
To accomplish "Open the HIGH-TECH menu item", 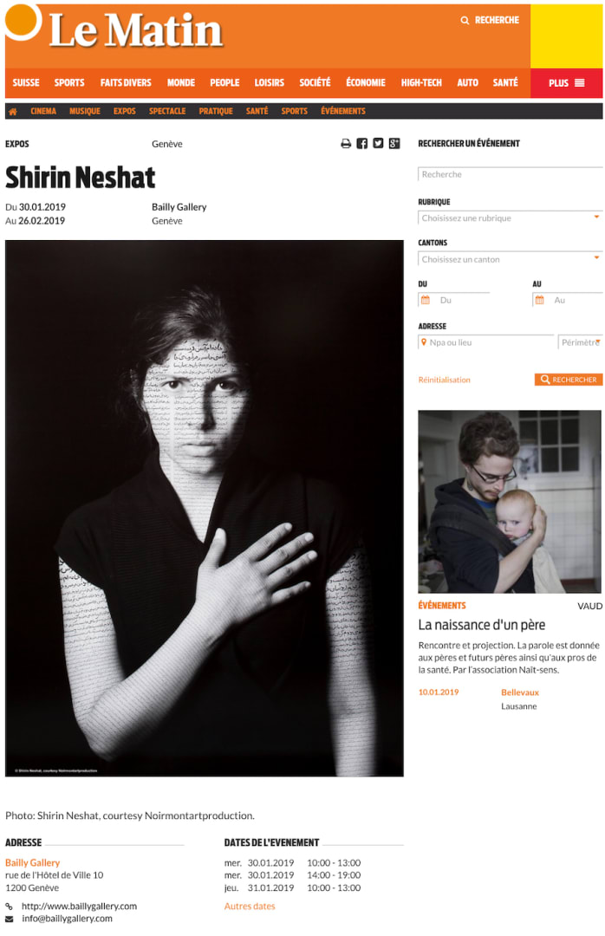I will tap(421, 83).
